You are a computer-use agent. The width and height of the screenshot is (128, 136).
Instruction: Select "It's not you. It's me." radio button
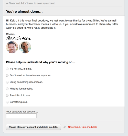[7, 69]
